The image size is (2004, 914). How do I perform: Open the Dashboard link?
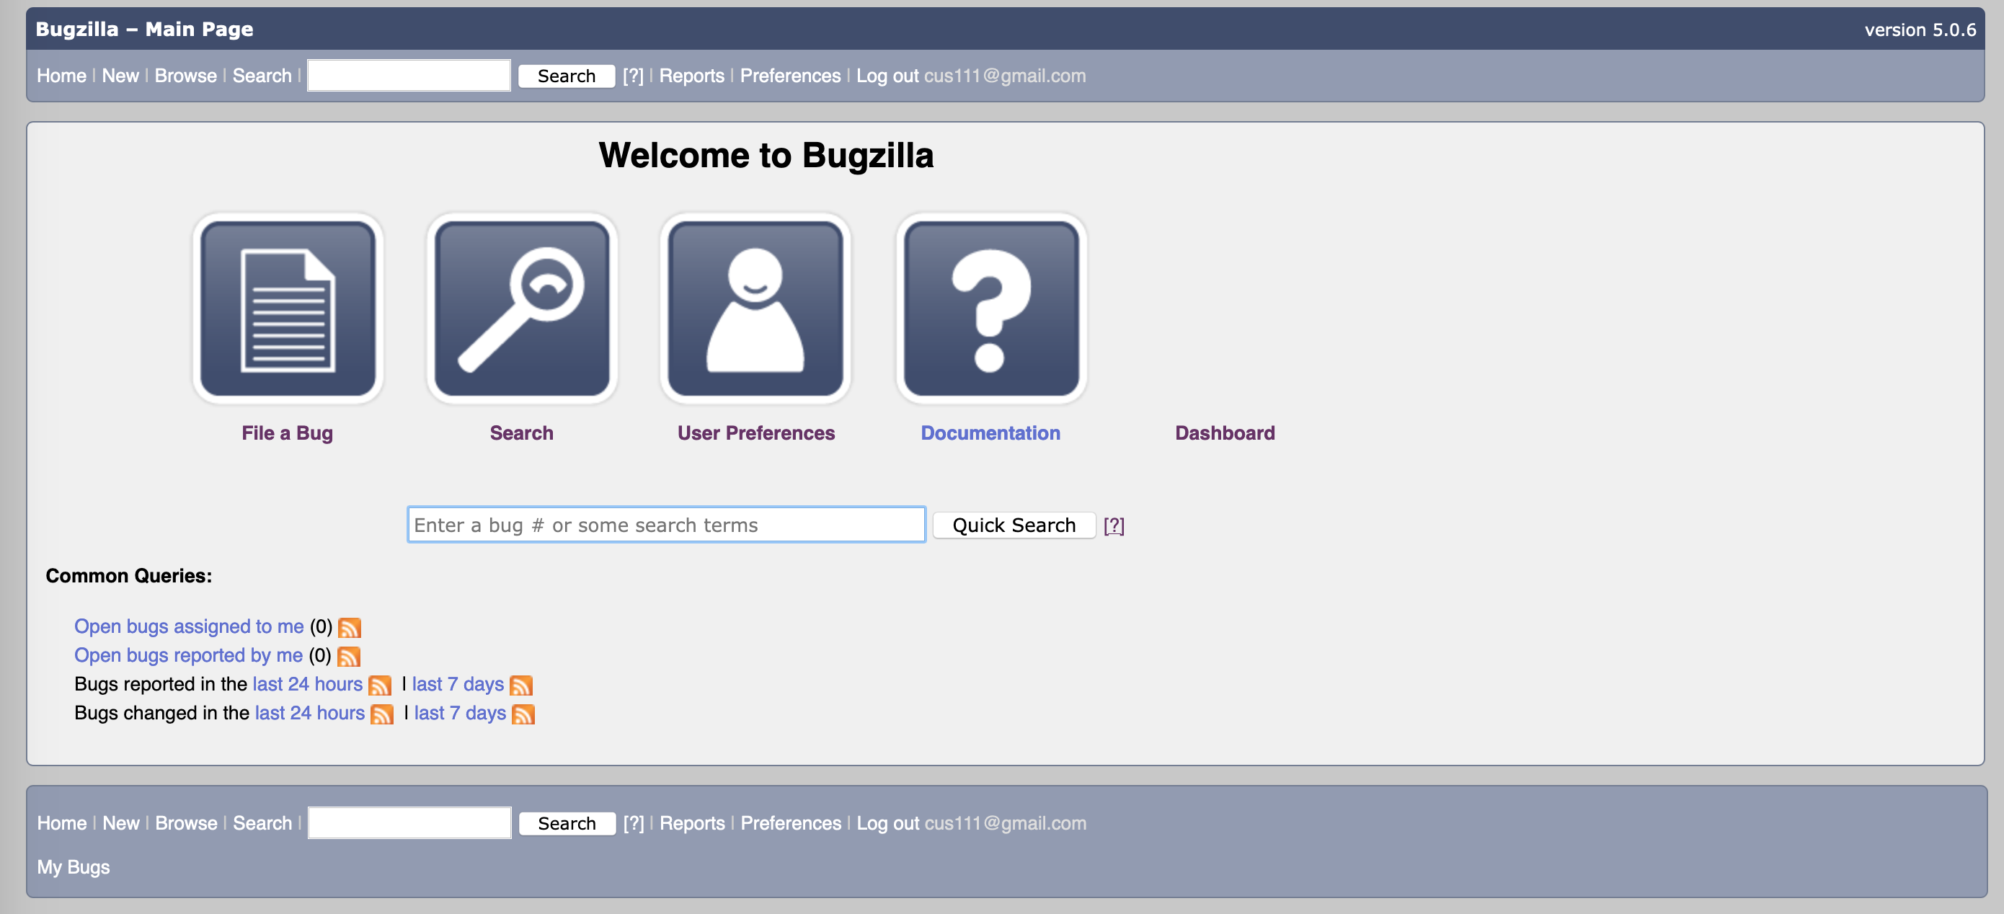coord(1224,432)
